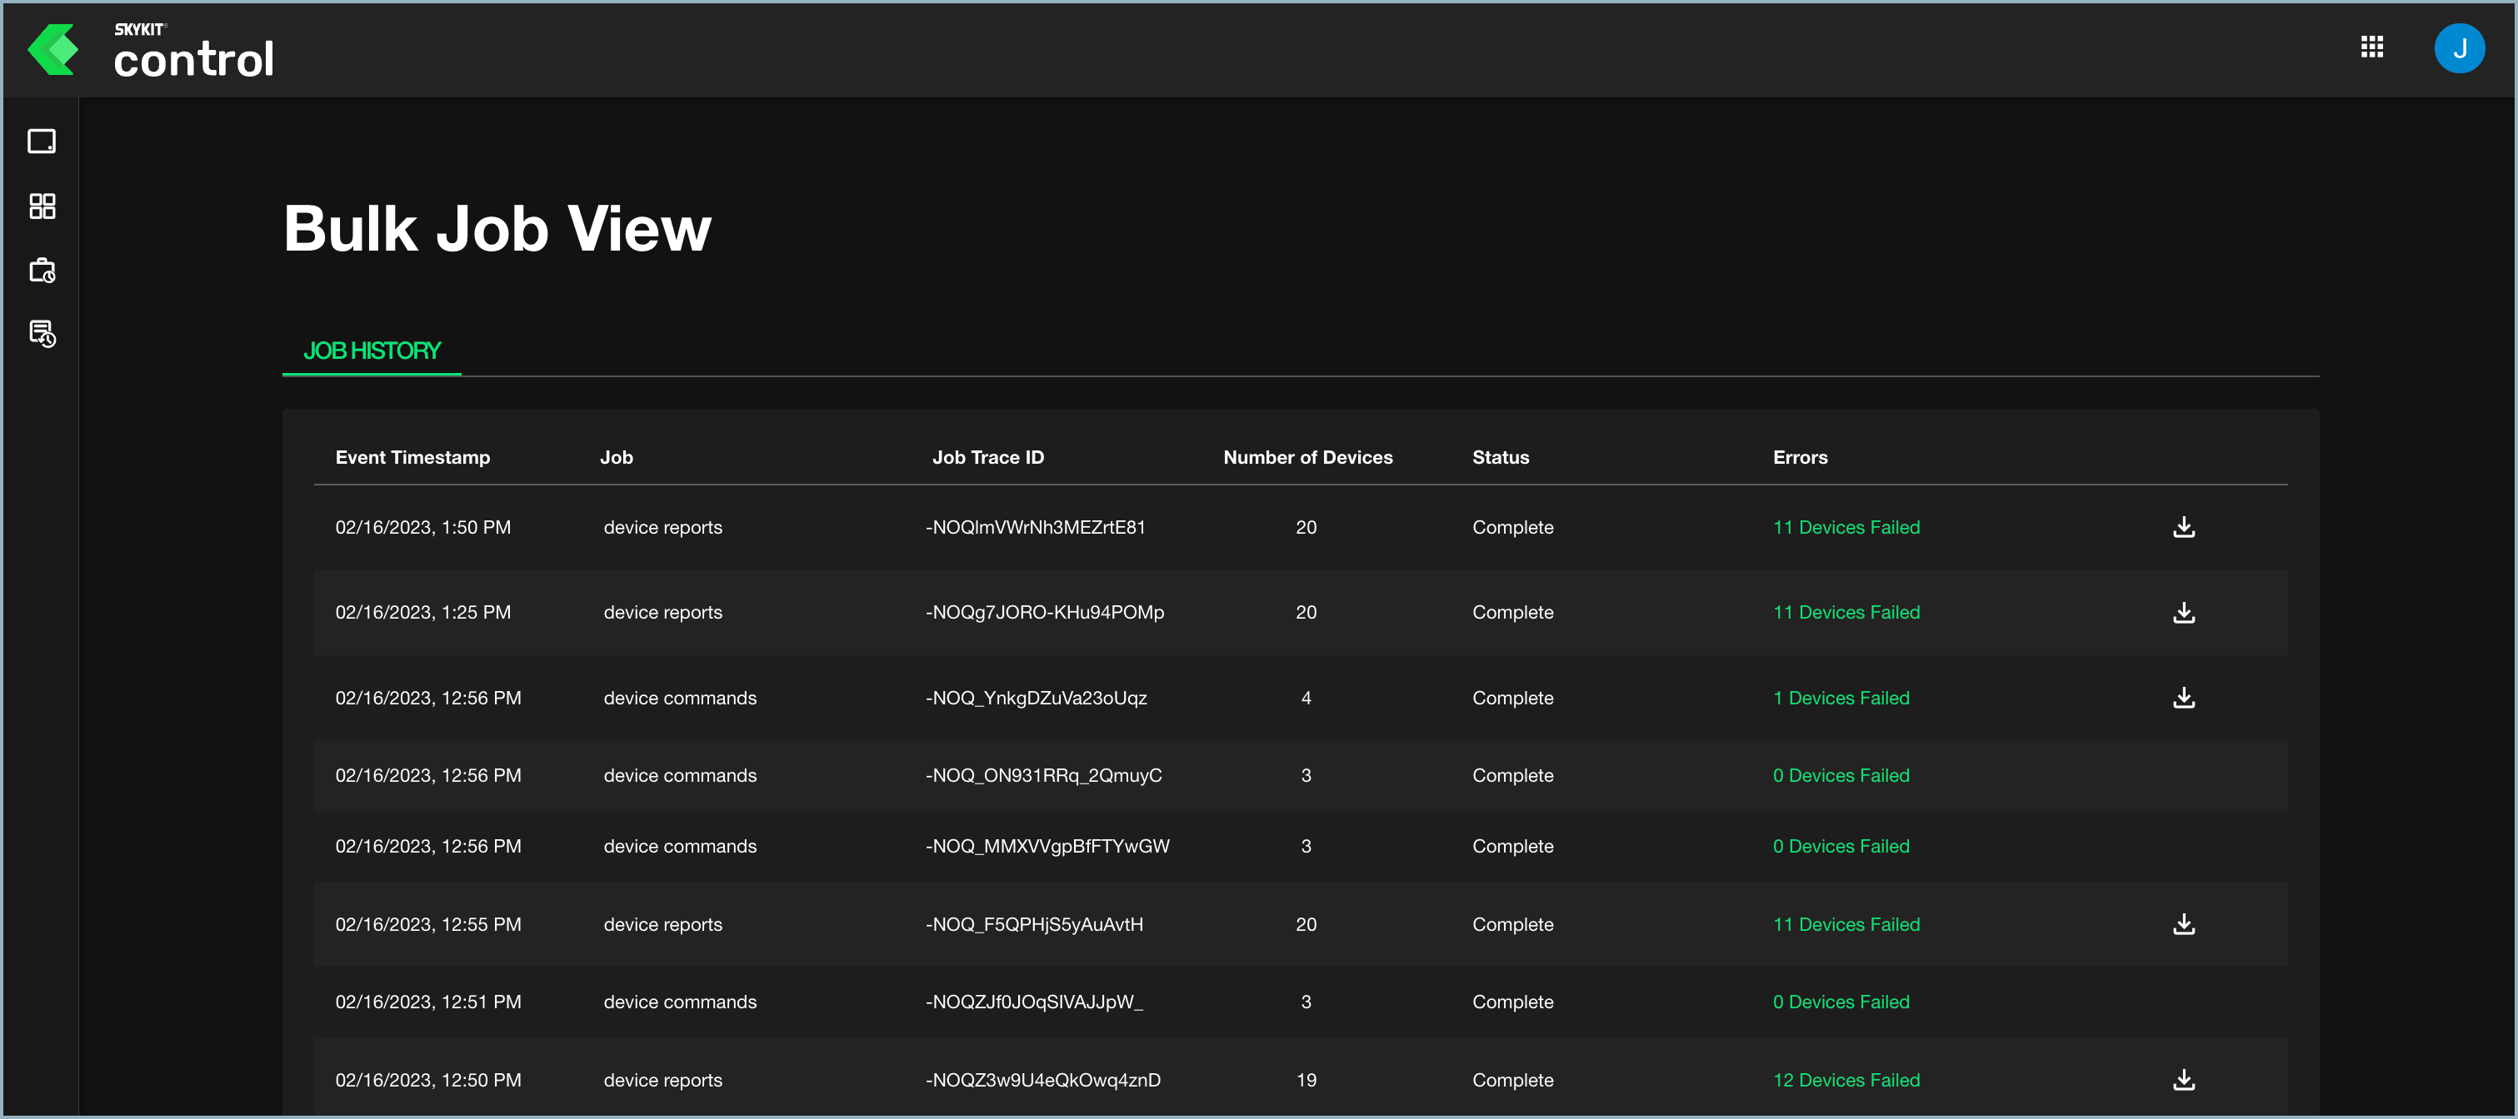The height and width of the screenshot is (1119, 2518).
Task: Click the Status column header
Action: coord(1501,457)
